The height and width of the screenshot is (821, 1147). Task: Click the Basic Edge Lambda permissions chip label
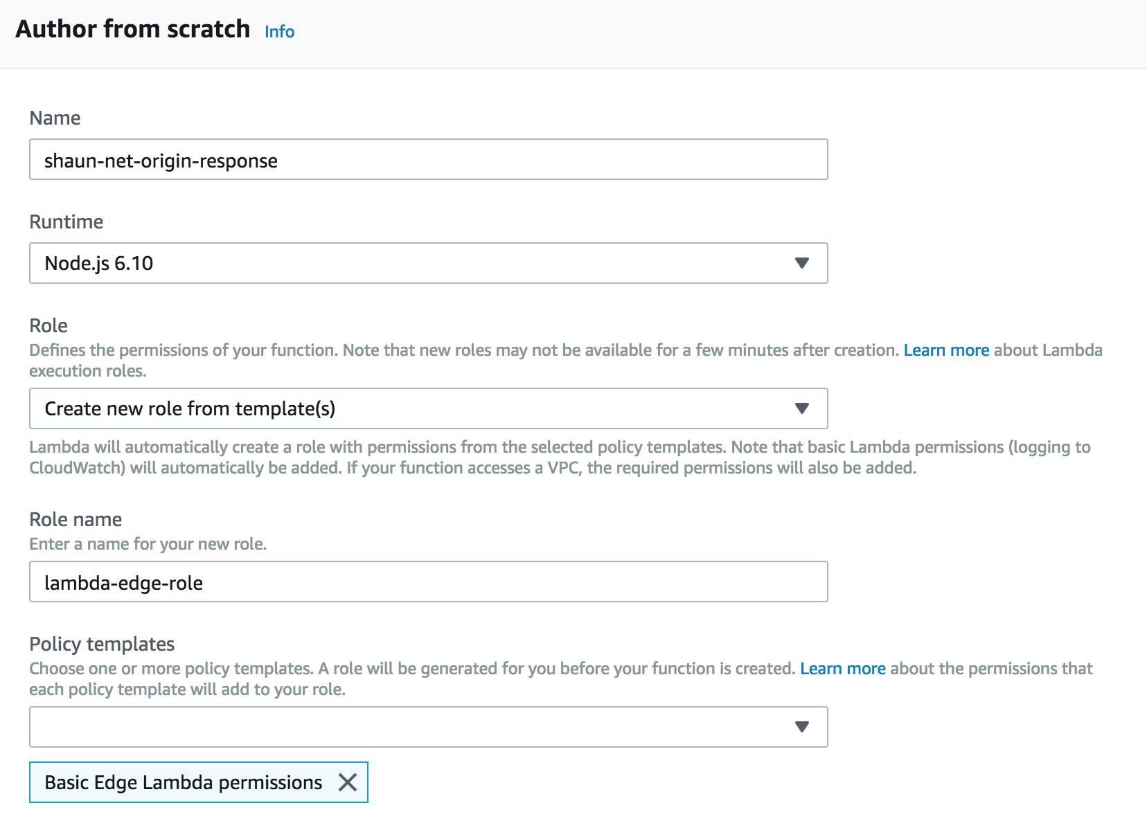tap(184, 783)
